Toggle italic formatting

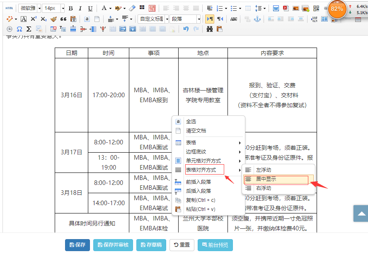point(80,8)
